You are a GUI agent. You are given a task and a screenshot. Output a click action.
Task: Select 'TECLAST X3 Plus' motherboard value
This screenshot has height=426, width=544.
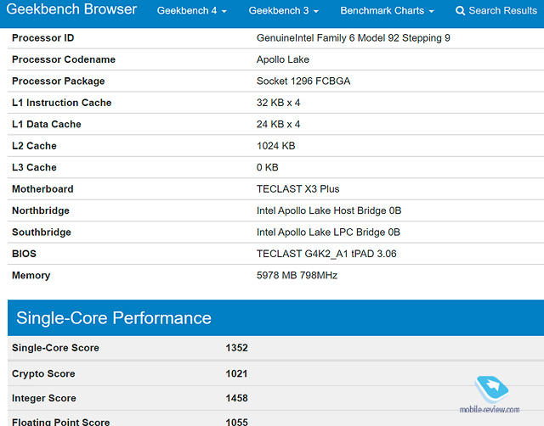point(297,188)
